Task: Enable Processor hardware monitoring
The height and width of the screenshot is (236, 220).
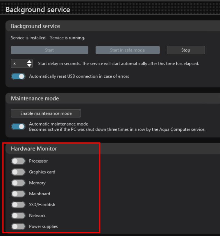Action: [x=18, y=161]
